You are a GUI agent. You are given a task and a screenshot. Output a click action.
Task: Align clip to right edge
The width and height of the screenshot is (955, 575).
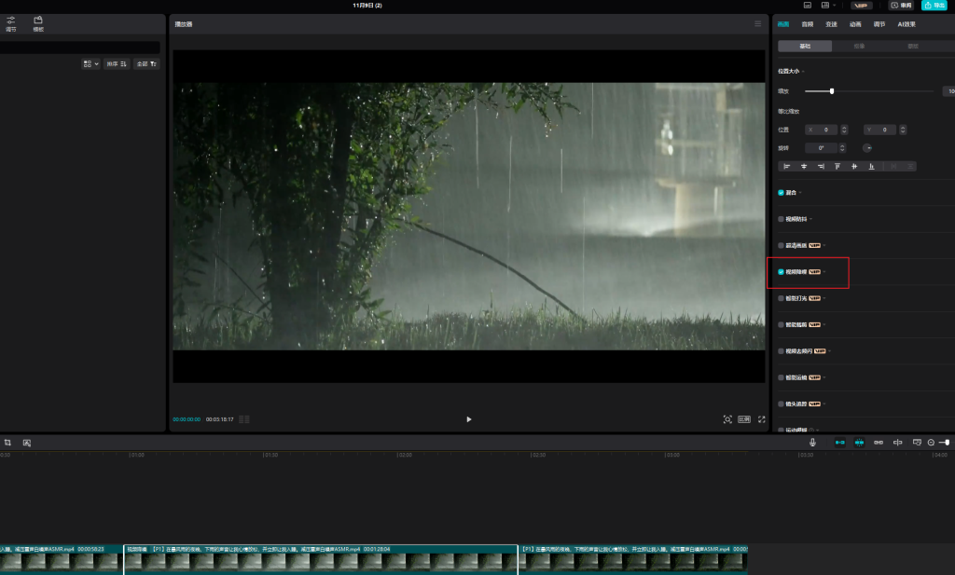821,166
